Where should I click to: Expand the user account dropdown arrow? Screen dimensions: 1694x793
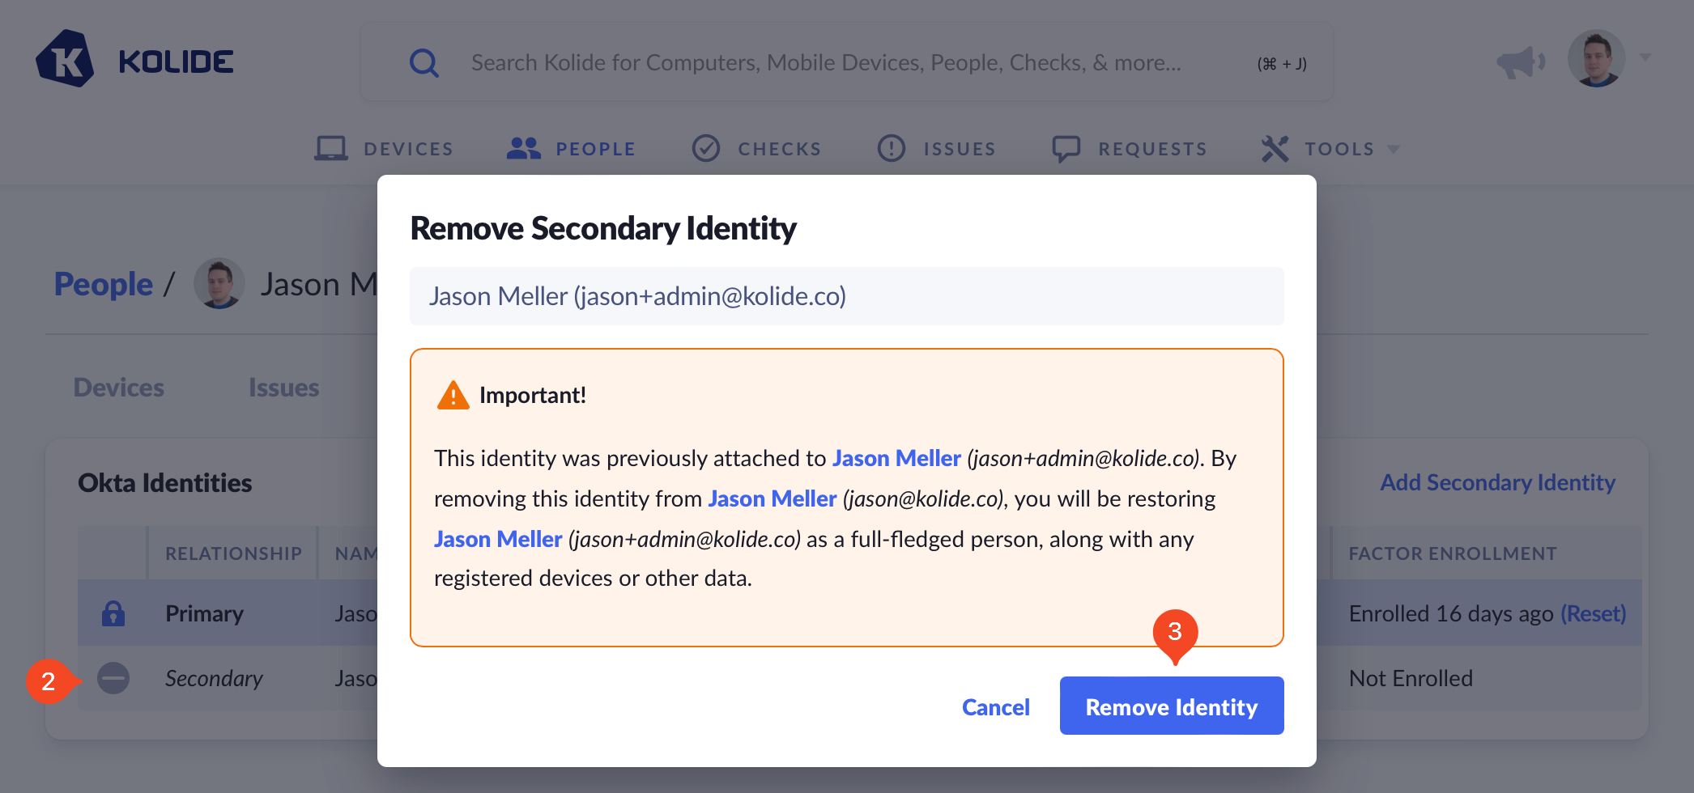coord(1645,57)
